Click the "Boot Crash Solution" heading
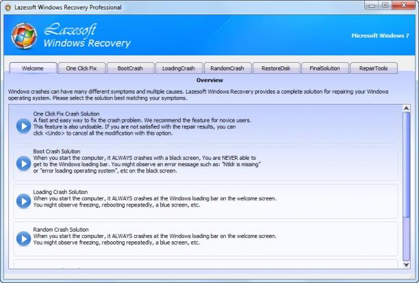Viewport: 419px width, 283px height. point(57,152)
